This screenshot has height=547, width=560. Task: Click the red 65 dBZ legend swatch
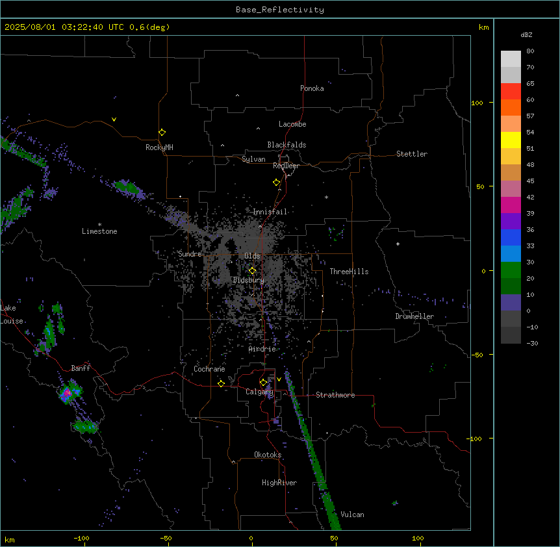pos(511,92)
